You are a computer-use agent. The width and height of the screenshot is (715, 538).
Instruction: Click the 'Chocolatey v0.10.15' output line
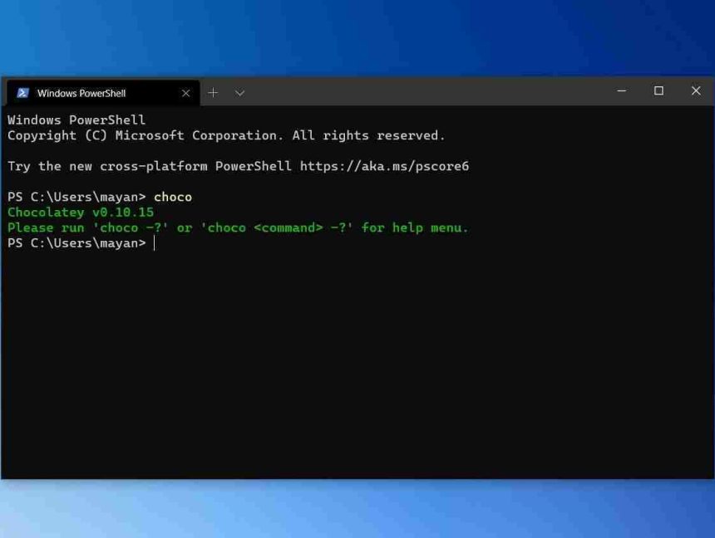click(x=81, y=213)
